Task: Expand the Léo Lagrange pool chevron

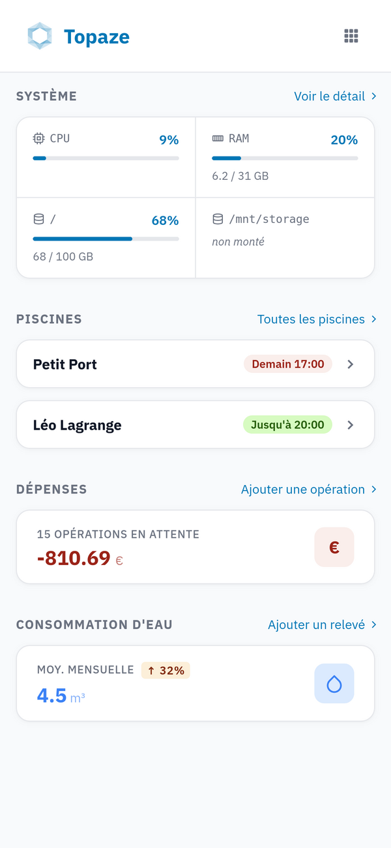Action: pos(351,425)
